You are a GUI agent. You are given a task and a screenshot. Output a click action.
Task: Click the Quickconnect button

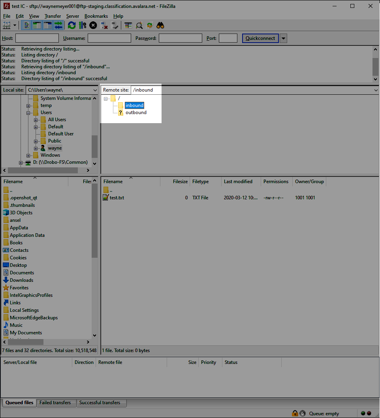click(260, 38)
